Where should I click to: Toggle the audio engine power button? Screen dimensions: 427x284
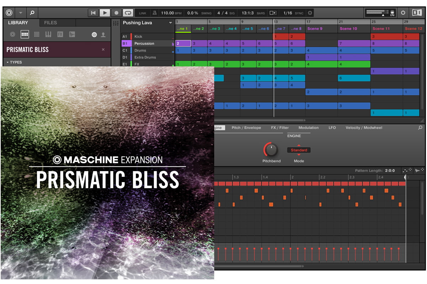point(403,13)
